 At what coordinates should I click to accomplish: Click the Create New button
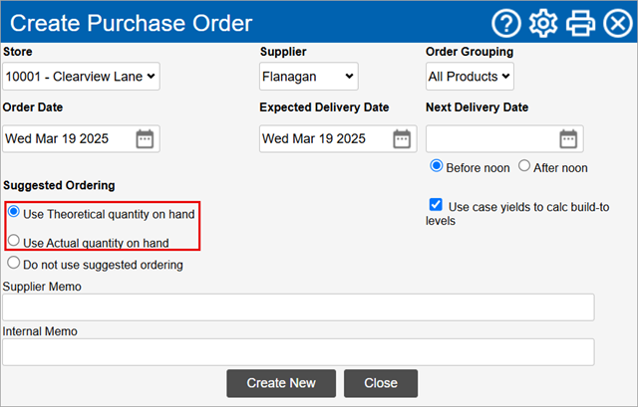[281, 383]
